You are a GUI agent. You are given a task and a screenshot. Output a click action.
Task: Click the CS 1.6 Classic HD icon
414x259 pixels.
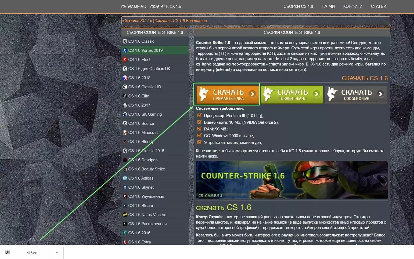pyautogui.click(x=125, y=87)
